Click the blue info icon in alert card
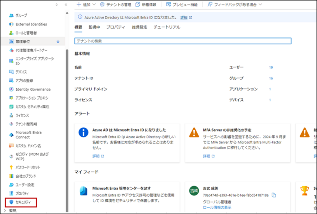Viewport: 317px width, 214px height. (x=83, y=132)
